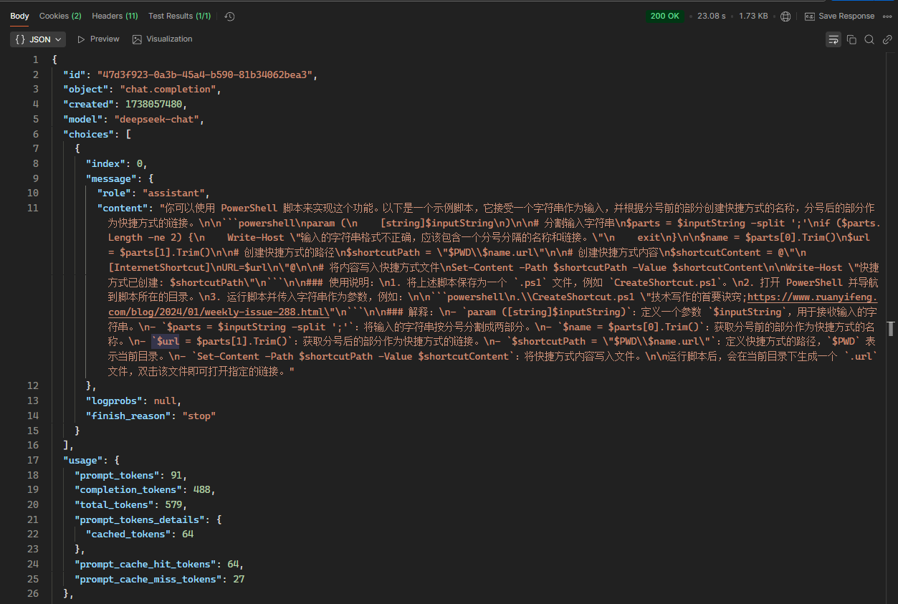Click the "chat.completion" value
This screenshot has height=604, width=898.
tap(168, 90)
